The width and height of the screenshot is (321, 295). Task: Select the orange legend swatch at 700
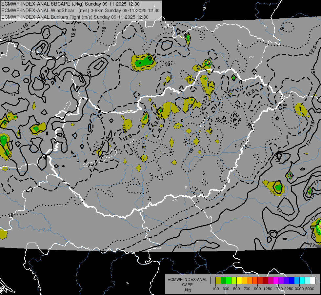click(250, 281)
